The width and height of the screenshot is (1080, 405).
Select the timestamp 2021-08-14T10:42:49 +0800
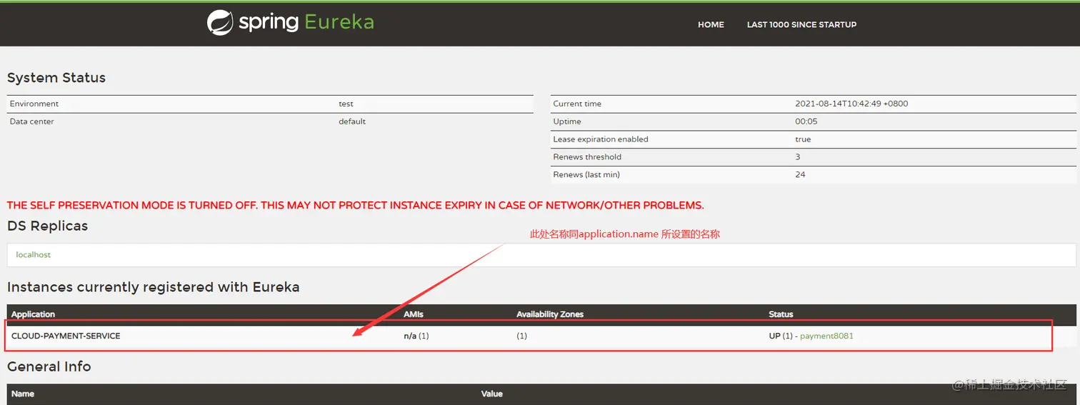coord(851,104)
